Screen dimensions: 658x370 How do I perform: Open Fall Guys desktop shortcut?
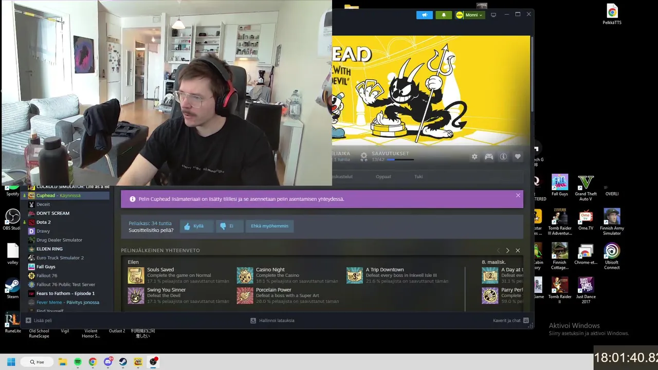click(x=559, y=186)
